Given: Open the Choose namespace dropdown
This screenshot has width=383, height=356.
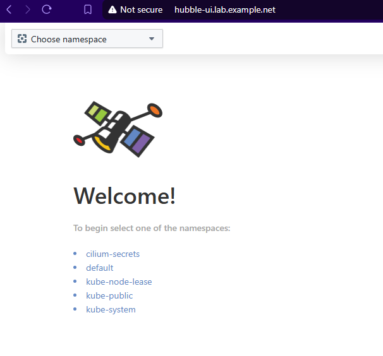Looking at the screenshot, I should (x=87, y=39).
